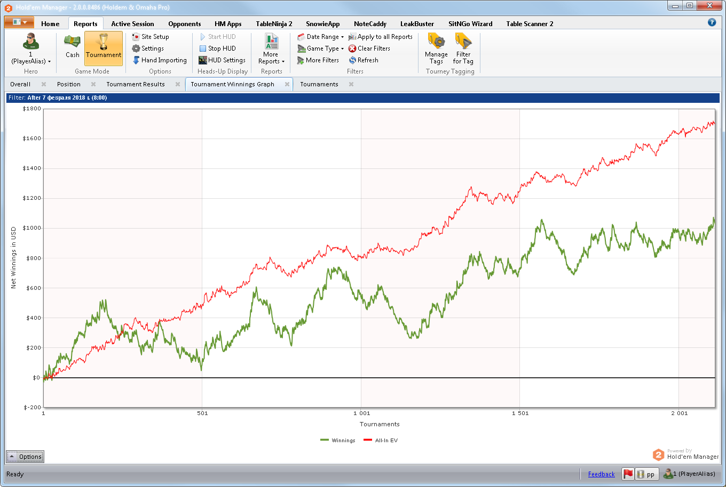
Task: Click the Ready status text
Action: (x=15, y=474)
